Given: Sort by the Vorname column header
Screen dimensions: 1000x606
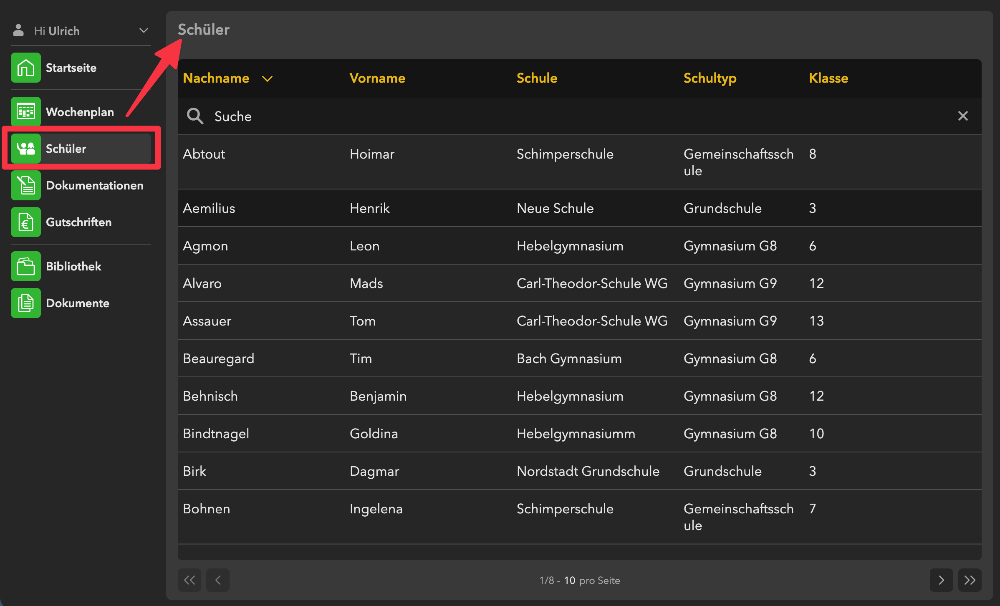Looking at the screenshot, I should coord(377,78).
